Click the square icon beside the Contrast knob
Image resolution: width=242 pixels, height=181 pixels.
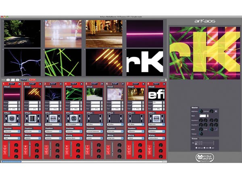pyautogui.click(x=216, y=111)
